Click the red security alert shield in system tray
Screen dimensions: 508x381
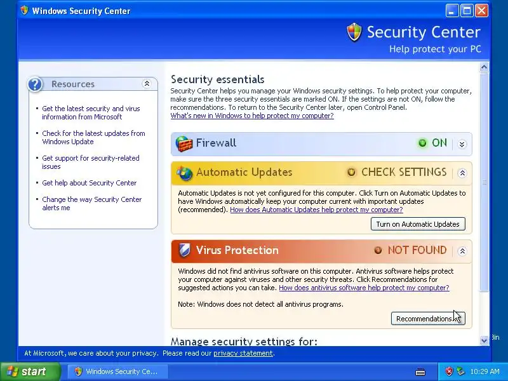449,371
